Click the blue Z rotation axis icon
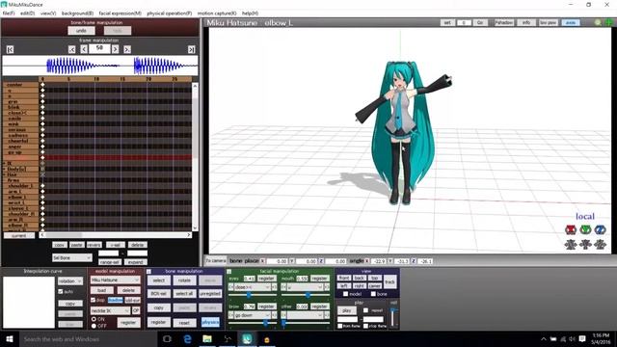 point(600,229)
